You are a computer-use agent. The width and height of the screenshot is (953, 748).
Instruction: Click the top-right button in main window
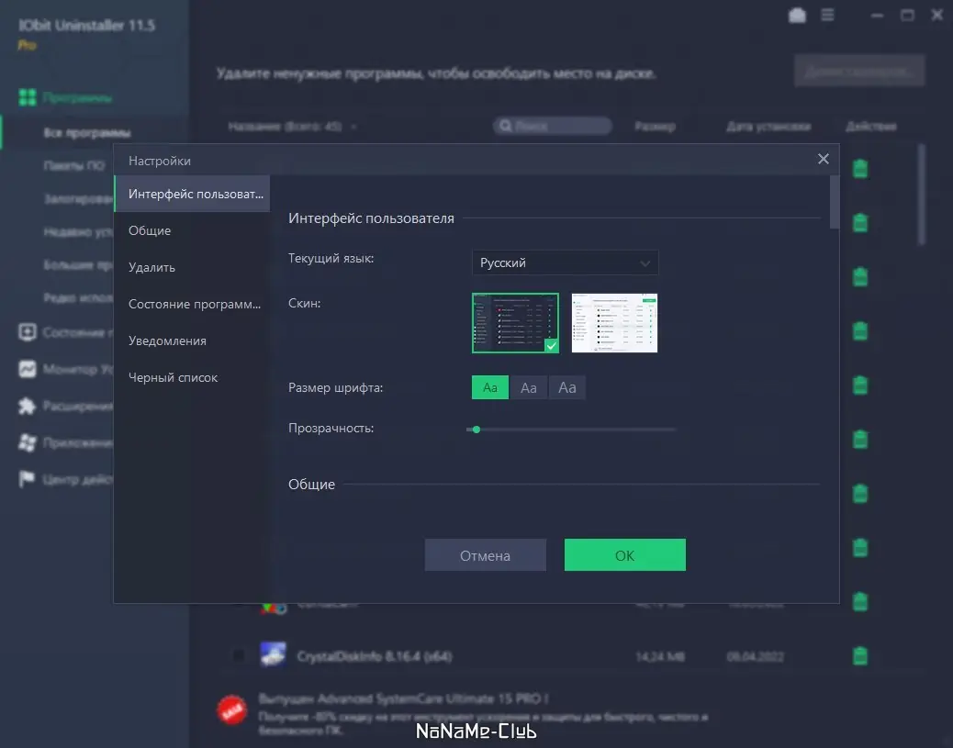(x=859, y=71)
